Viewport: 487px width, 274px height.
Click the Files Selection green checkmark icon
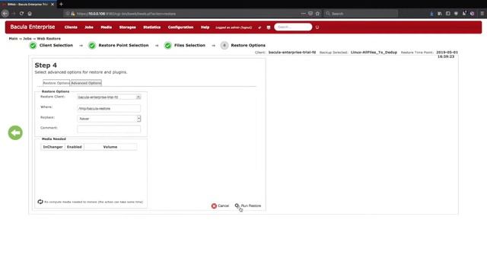pos(167,46)
